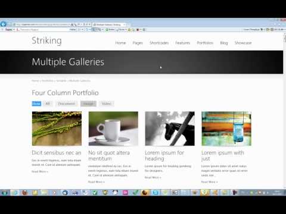Click Read More under Dicit sensibus
The width and height of the screenshot is (286, 214).
40,172
